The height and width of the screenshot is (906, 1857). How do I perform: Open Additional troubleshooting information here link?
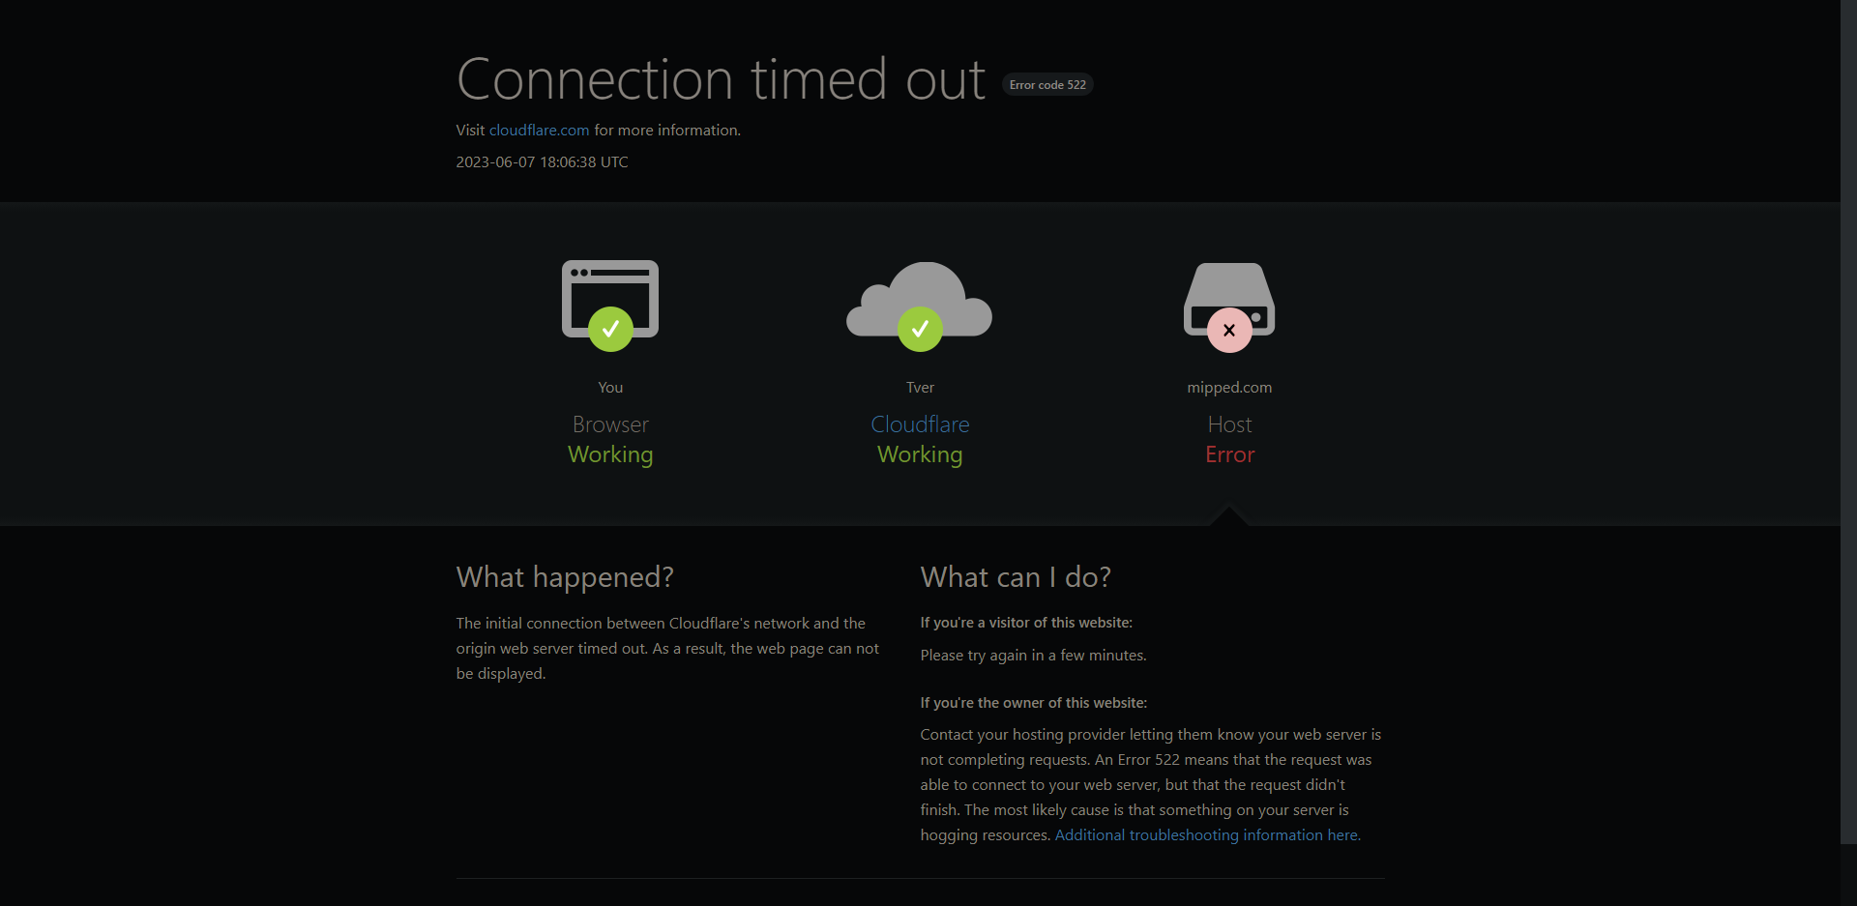[x=1207, y=834]
